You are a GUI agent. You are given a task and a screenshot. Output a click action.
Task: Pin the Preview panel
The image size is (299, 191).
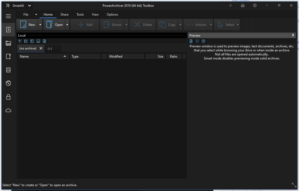coord(293,35)
